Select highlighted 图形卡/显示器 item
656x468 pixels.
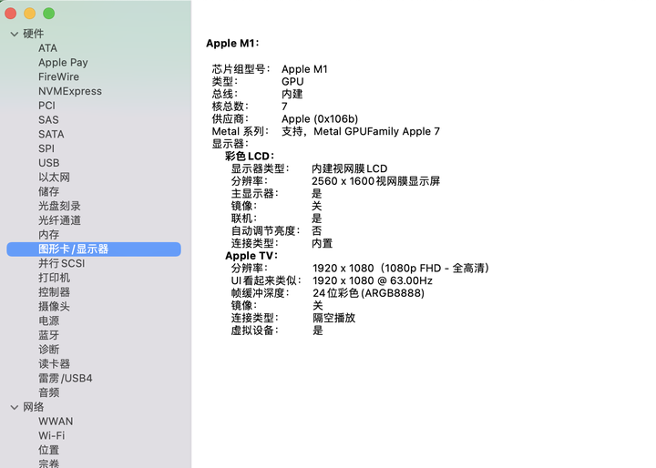(x=94, y=249)
